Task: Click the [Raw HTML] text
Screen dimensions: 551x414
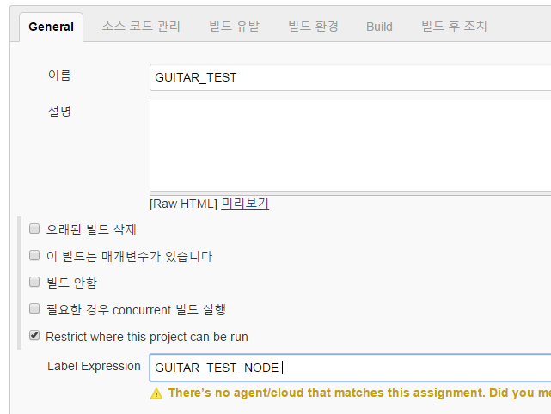Action: (x=183, y=204)
